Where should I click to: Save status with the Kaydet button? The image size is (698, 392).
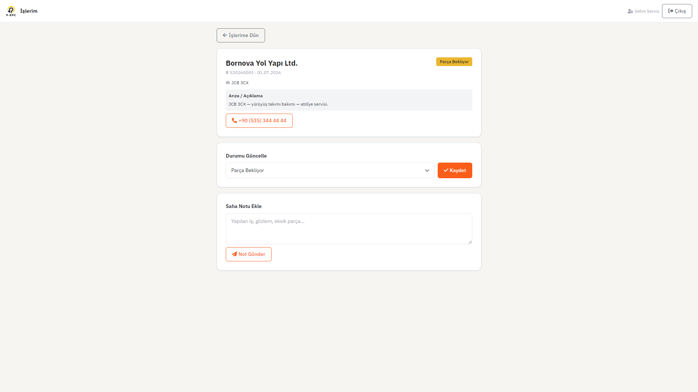click(x=455, y=170)
